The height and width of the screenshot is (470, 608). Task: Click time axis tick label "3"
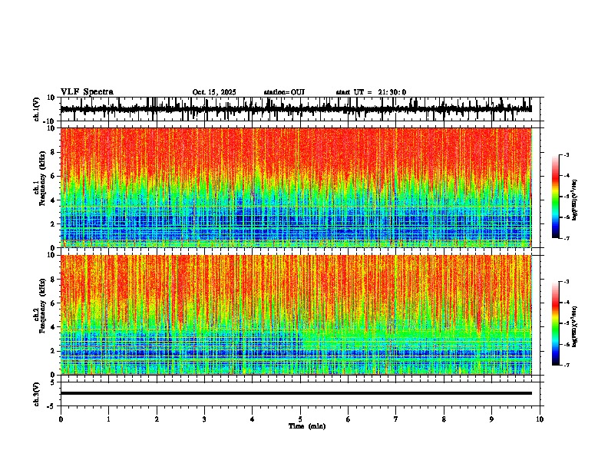pyautogui.click(x=204, y=419)
